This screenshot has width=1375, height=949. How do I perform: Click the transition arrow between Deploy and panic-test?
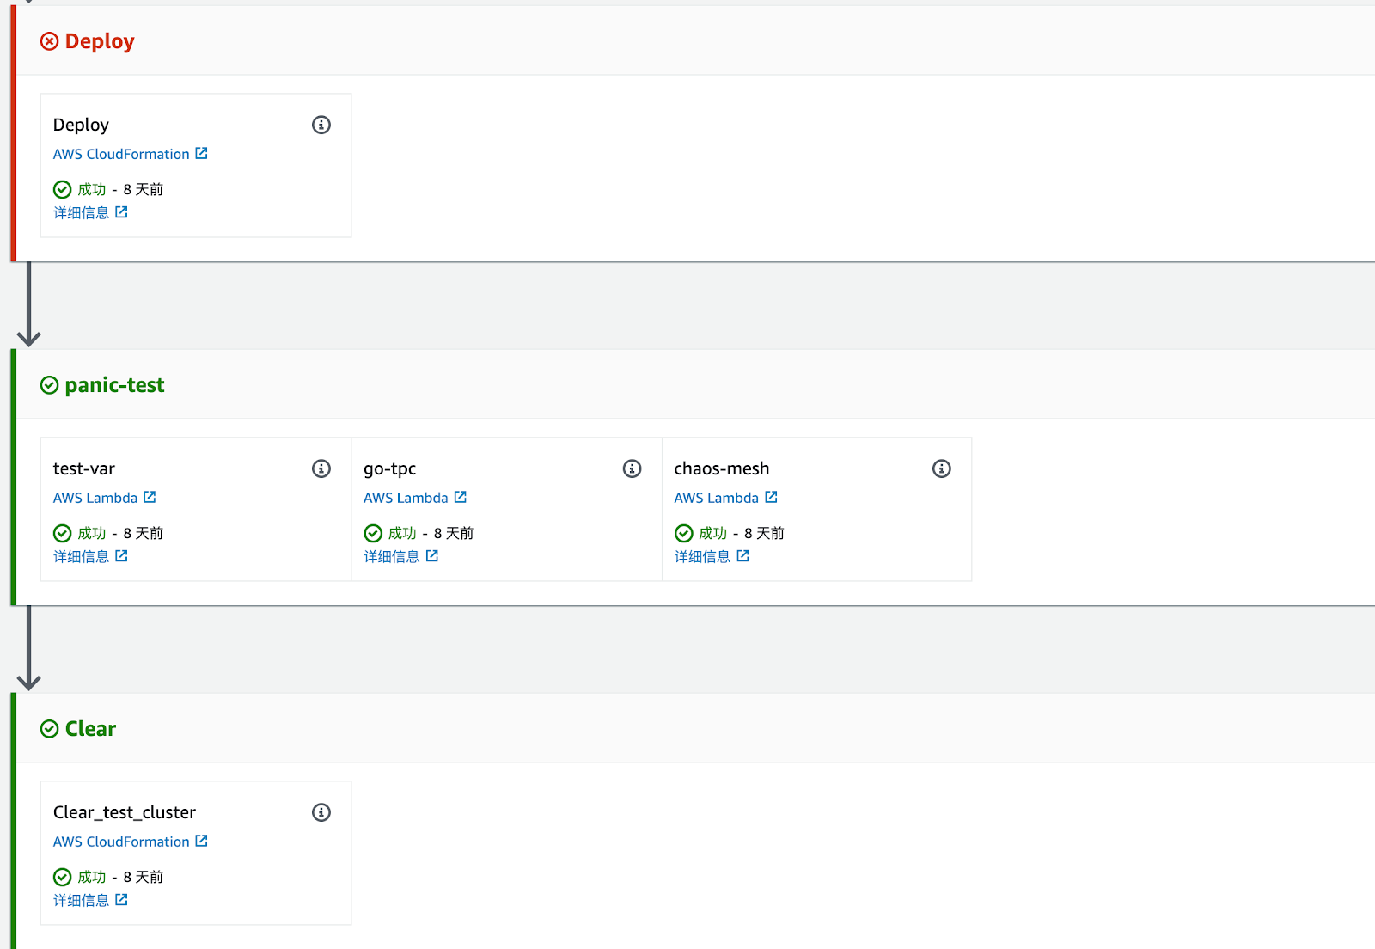click(29, 305)
